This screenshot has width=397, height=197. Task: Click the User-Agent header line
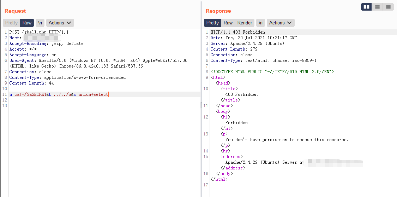pyautogui.click(x=98, y=63)
